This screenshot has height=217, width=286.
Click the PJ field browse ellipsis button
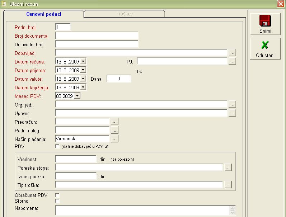tap(232, 61)
